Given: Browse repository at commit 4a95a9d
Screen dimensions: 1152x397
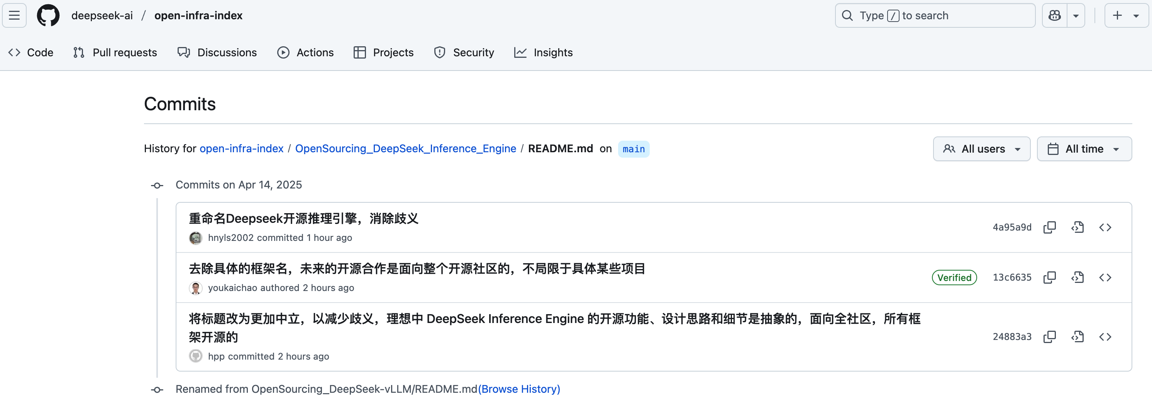Looking at the screenshot, I should [x=1105, y=227].
